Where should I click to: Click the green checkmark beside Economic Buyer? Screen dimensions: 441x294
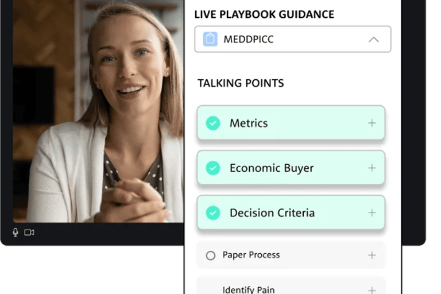point(213,168)
